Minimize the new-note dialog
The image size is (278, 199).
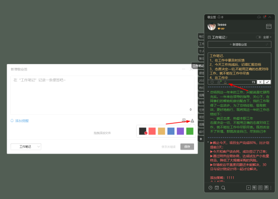183,69
